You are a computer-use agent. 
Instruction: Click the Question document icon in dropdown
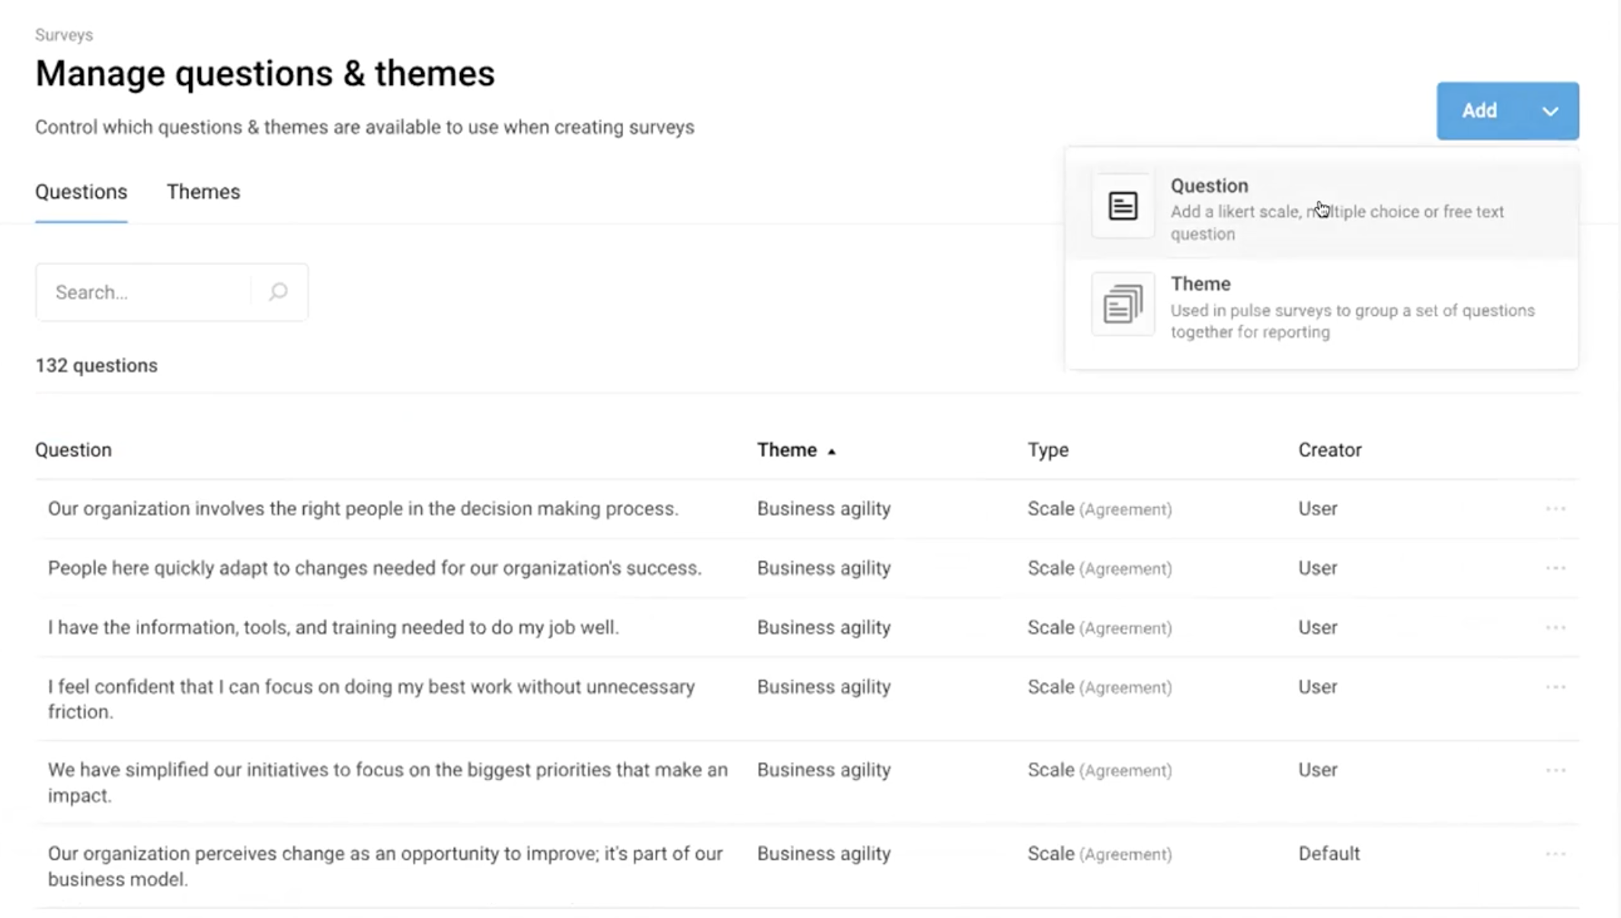tap(1123, 206)
